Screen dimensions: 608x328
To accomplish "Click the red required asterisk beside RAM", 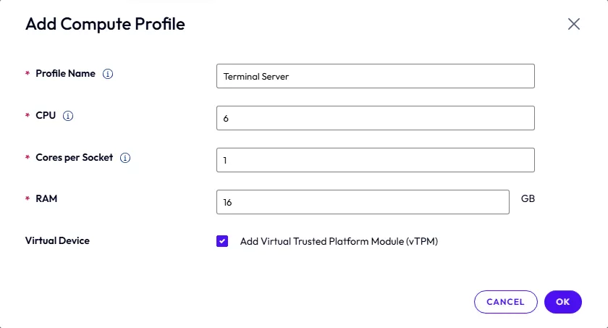I will click(x=28, y=199).
